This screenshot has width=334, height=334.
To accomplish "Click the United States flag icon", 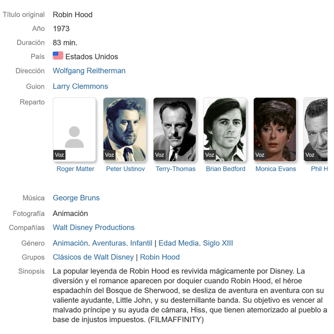I will tap(58, 56).
